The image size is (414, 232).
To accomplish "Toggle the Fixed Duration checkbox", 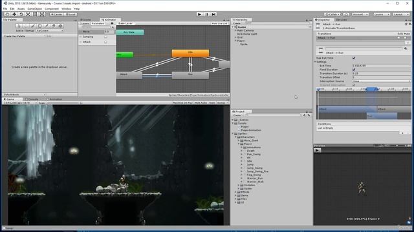I will (x=354, y=70).
